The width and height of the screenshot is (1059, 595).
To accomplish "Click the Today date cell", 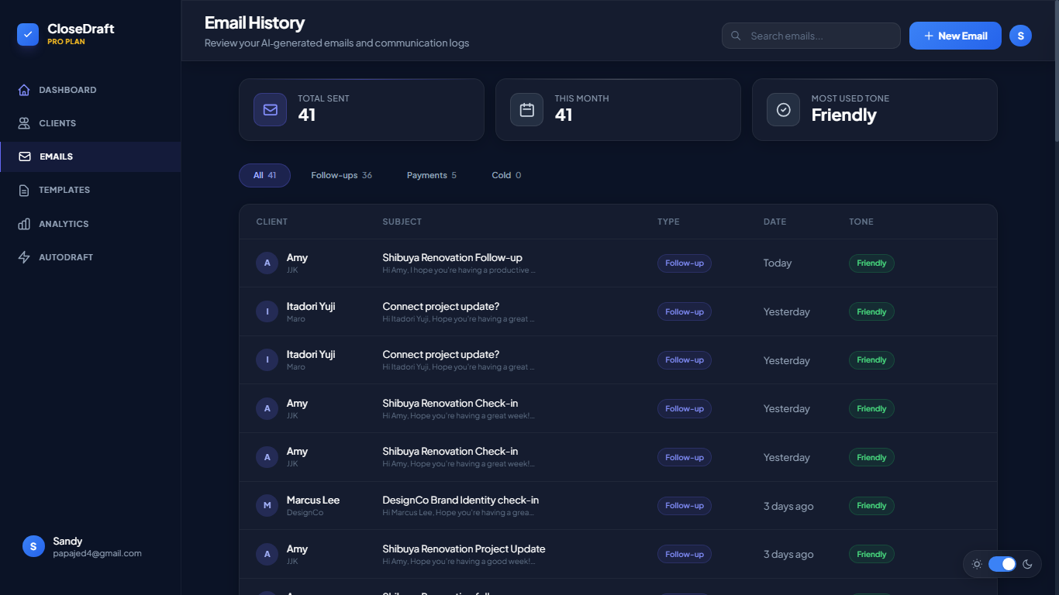I will coord(778,263).
